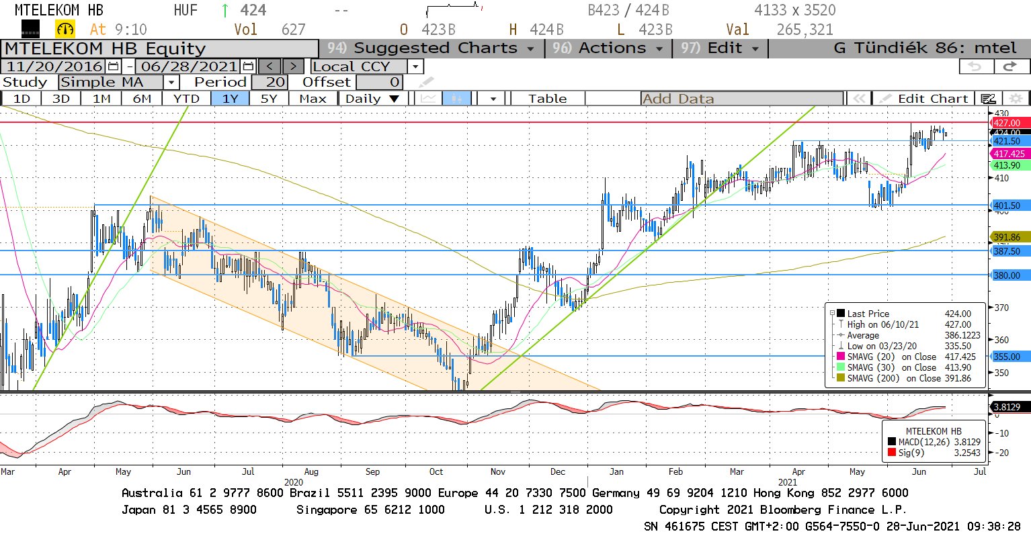Click the G Tündiék 86: mtel title
The height and width of the screenshot is (546, 1031).
coord(925,48)
